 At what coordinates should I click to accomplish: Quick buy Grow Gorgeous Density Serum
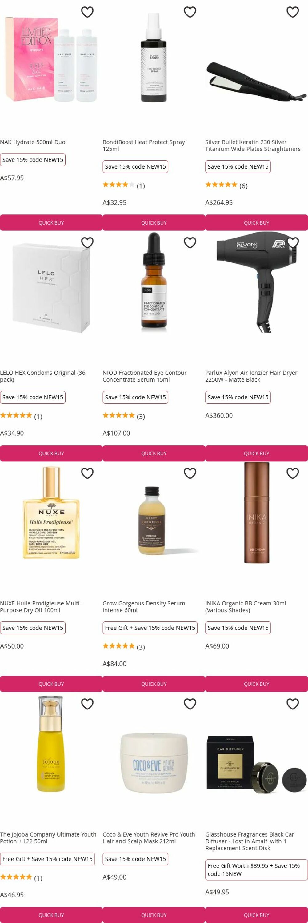click(x=154, y=684)
